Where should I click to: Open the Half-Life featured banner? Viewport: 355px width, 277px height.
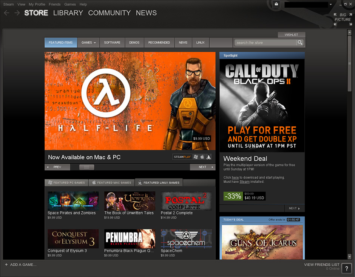tap(130, 101)
